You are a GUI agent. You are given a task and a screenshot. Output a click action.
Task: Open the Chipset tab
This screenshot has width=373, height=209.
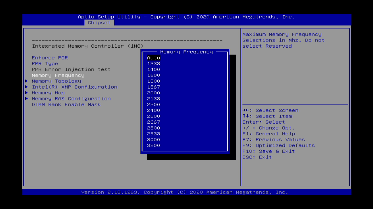point(99,23)
